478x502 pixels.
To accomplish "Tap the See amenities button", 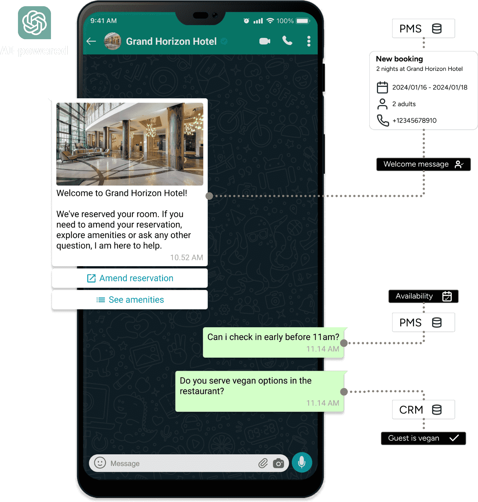I will click(130, 300).
